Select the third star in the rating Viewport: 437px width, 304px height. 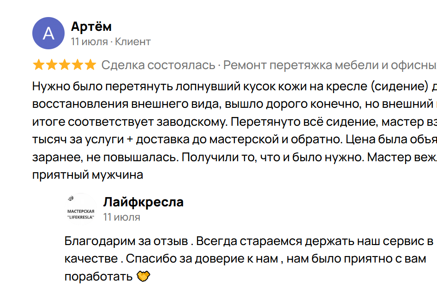point(65,65)
